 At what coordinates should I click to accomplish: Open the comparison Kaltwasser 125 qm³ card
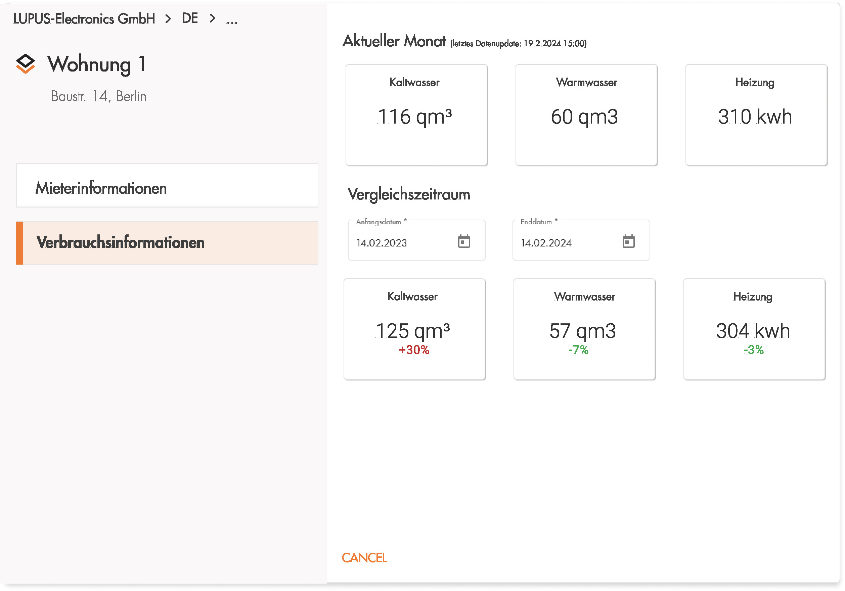[414, 329]
